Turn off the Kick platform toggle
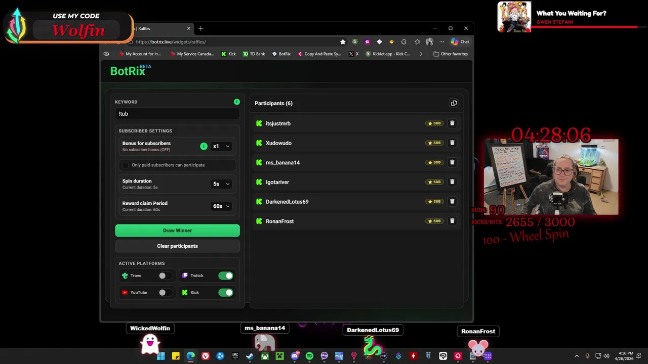Viewport: 648px width, 364px height. pyautogui.click(x=226, y=292)
